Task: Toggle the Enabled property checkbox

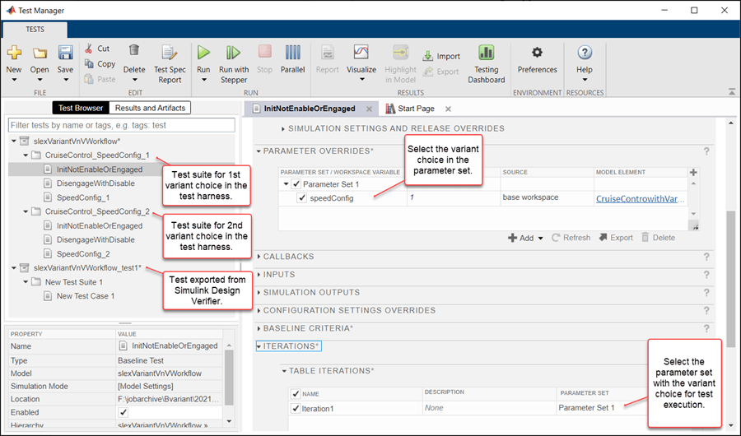Action: coord(123,412)
